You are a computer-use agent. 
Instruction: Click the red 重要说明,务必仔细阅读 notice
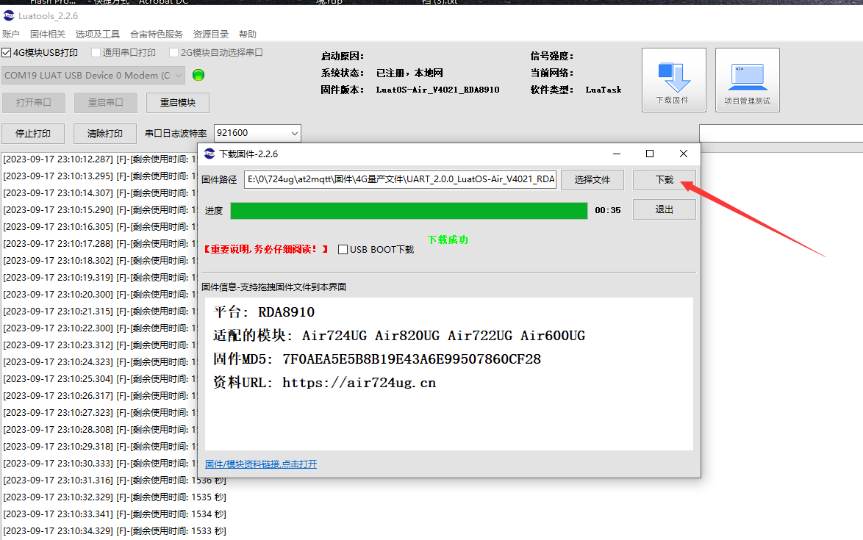(x=266, y=250)
